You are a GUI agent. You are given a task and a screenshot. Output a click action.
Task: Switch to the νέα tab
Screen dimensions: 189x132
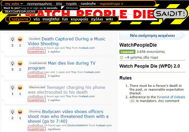click(x=36, y=19)
